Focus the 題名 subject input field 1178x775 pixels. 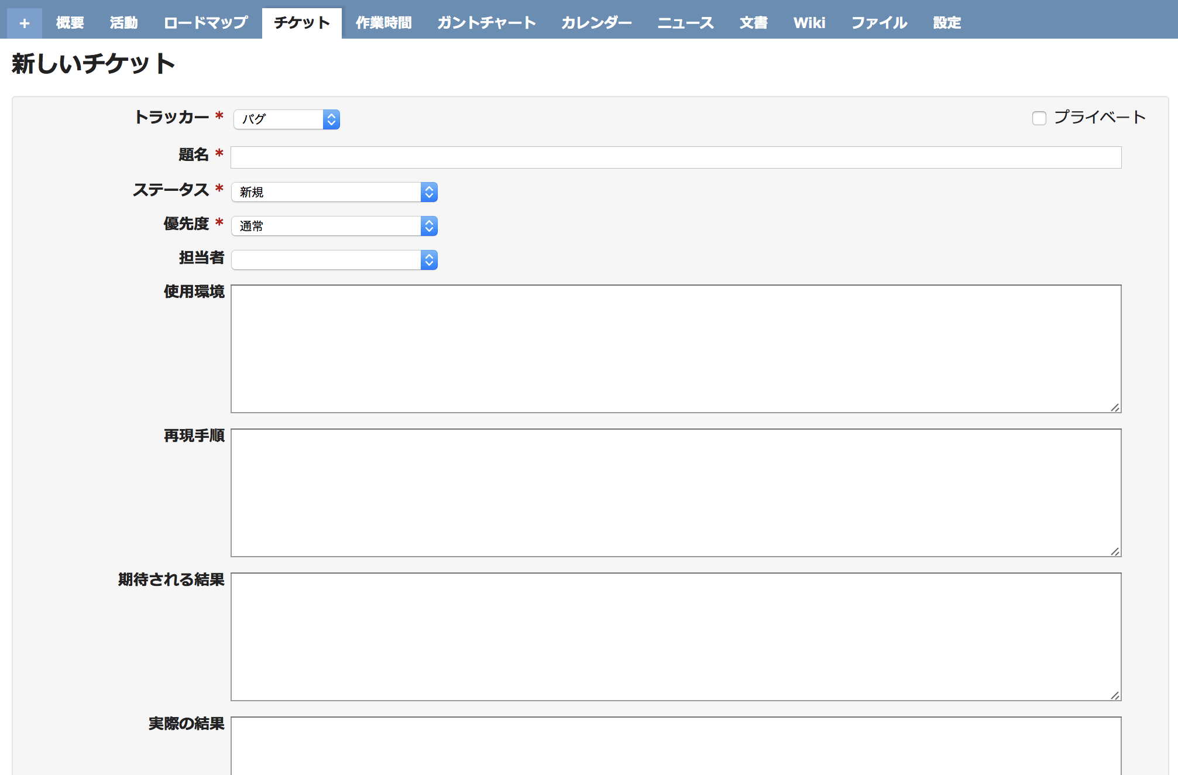point(676,157)
